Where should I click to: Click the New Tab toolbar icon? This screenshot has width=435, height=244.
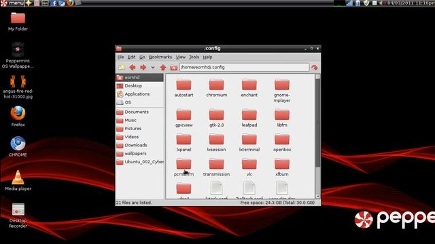click(122, 67)
